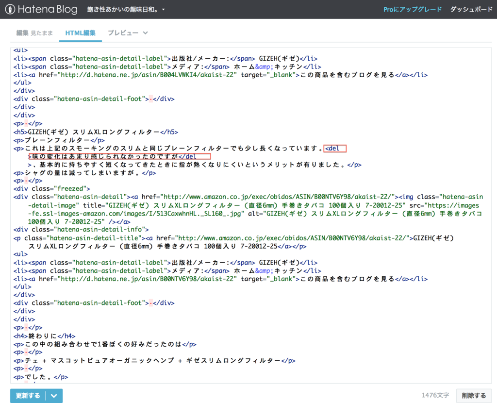Viewport: 497px width, 403px height.
Task: Click the line チェ + マスコットピュアオーガニックヘンプ
Action: click(x=154, y=360)
